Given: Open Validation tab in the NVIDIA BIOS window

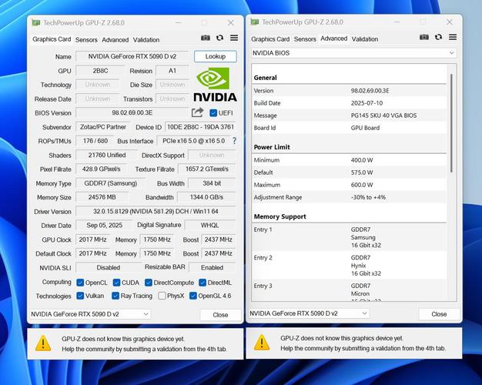Looking at the screenshot, I should pos(365,39).
